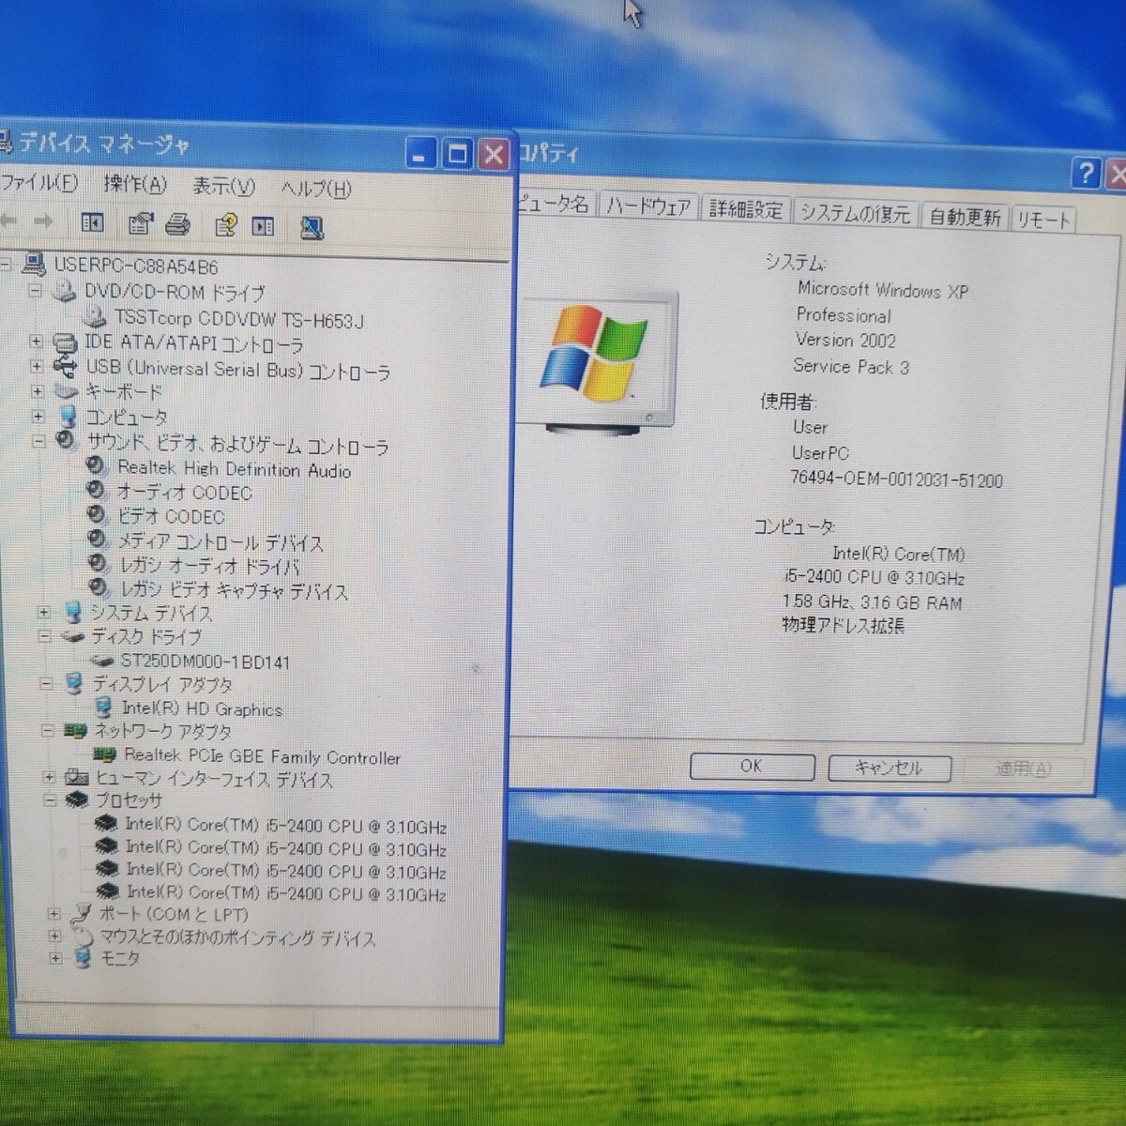
Task: Click the Realtek High Definition Audio speaker icon
Action: (96, 465)
